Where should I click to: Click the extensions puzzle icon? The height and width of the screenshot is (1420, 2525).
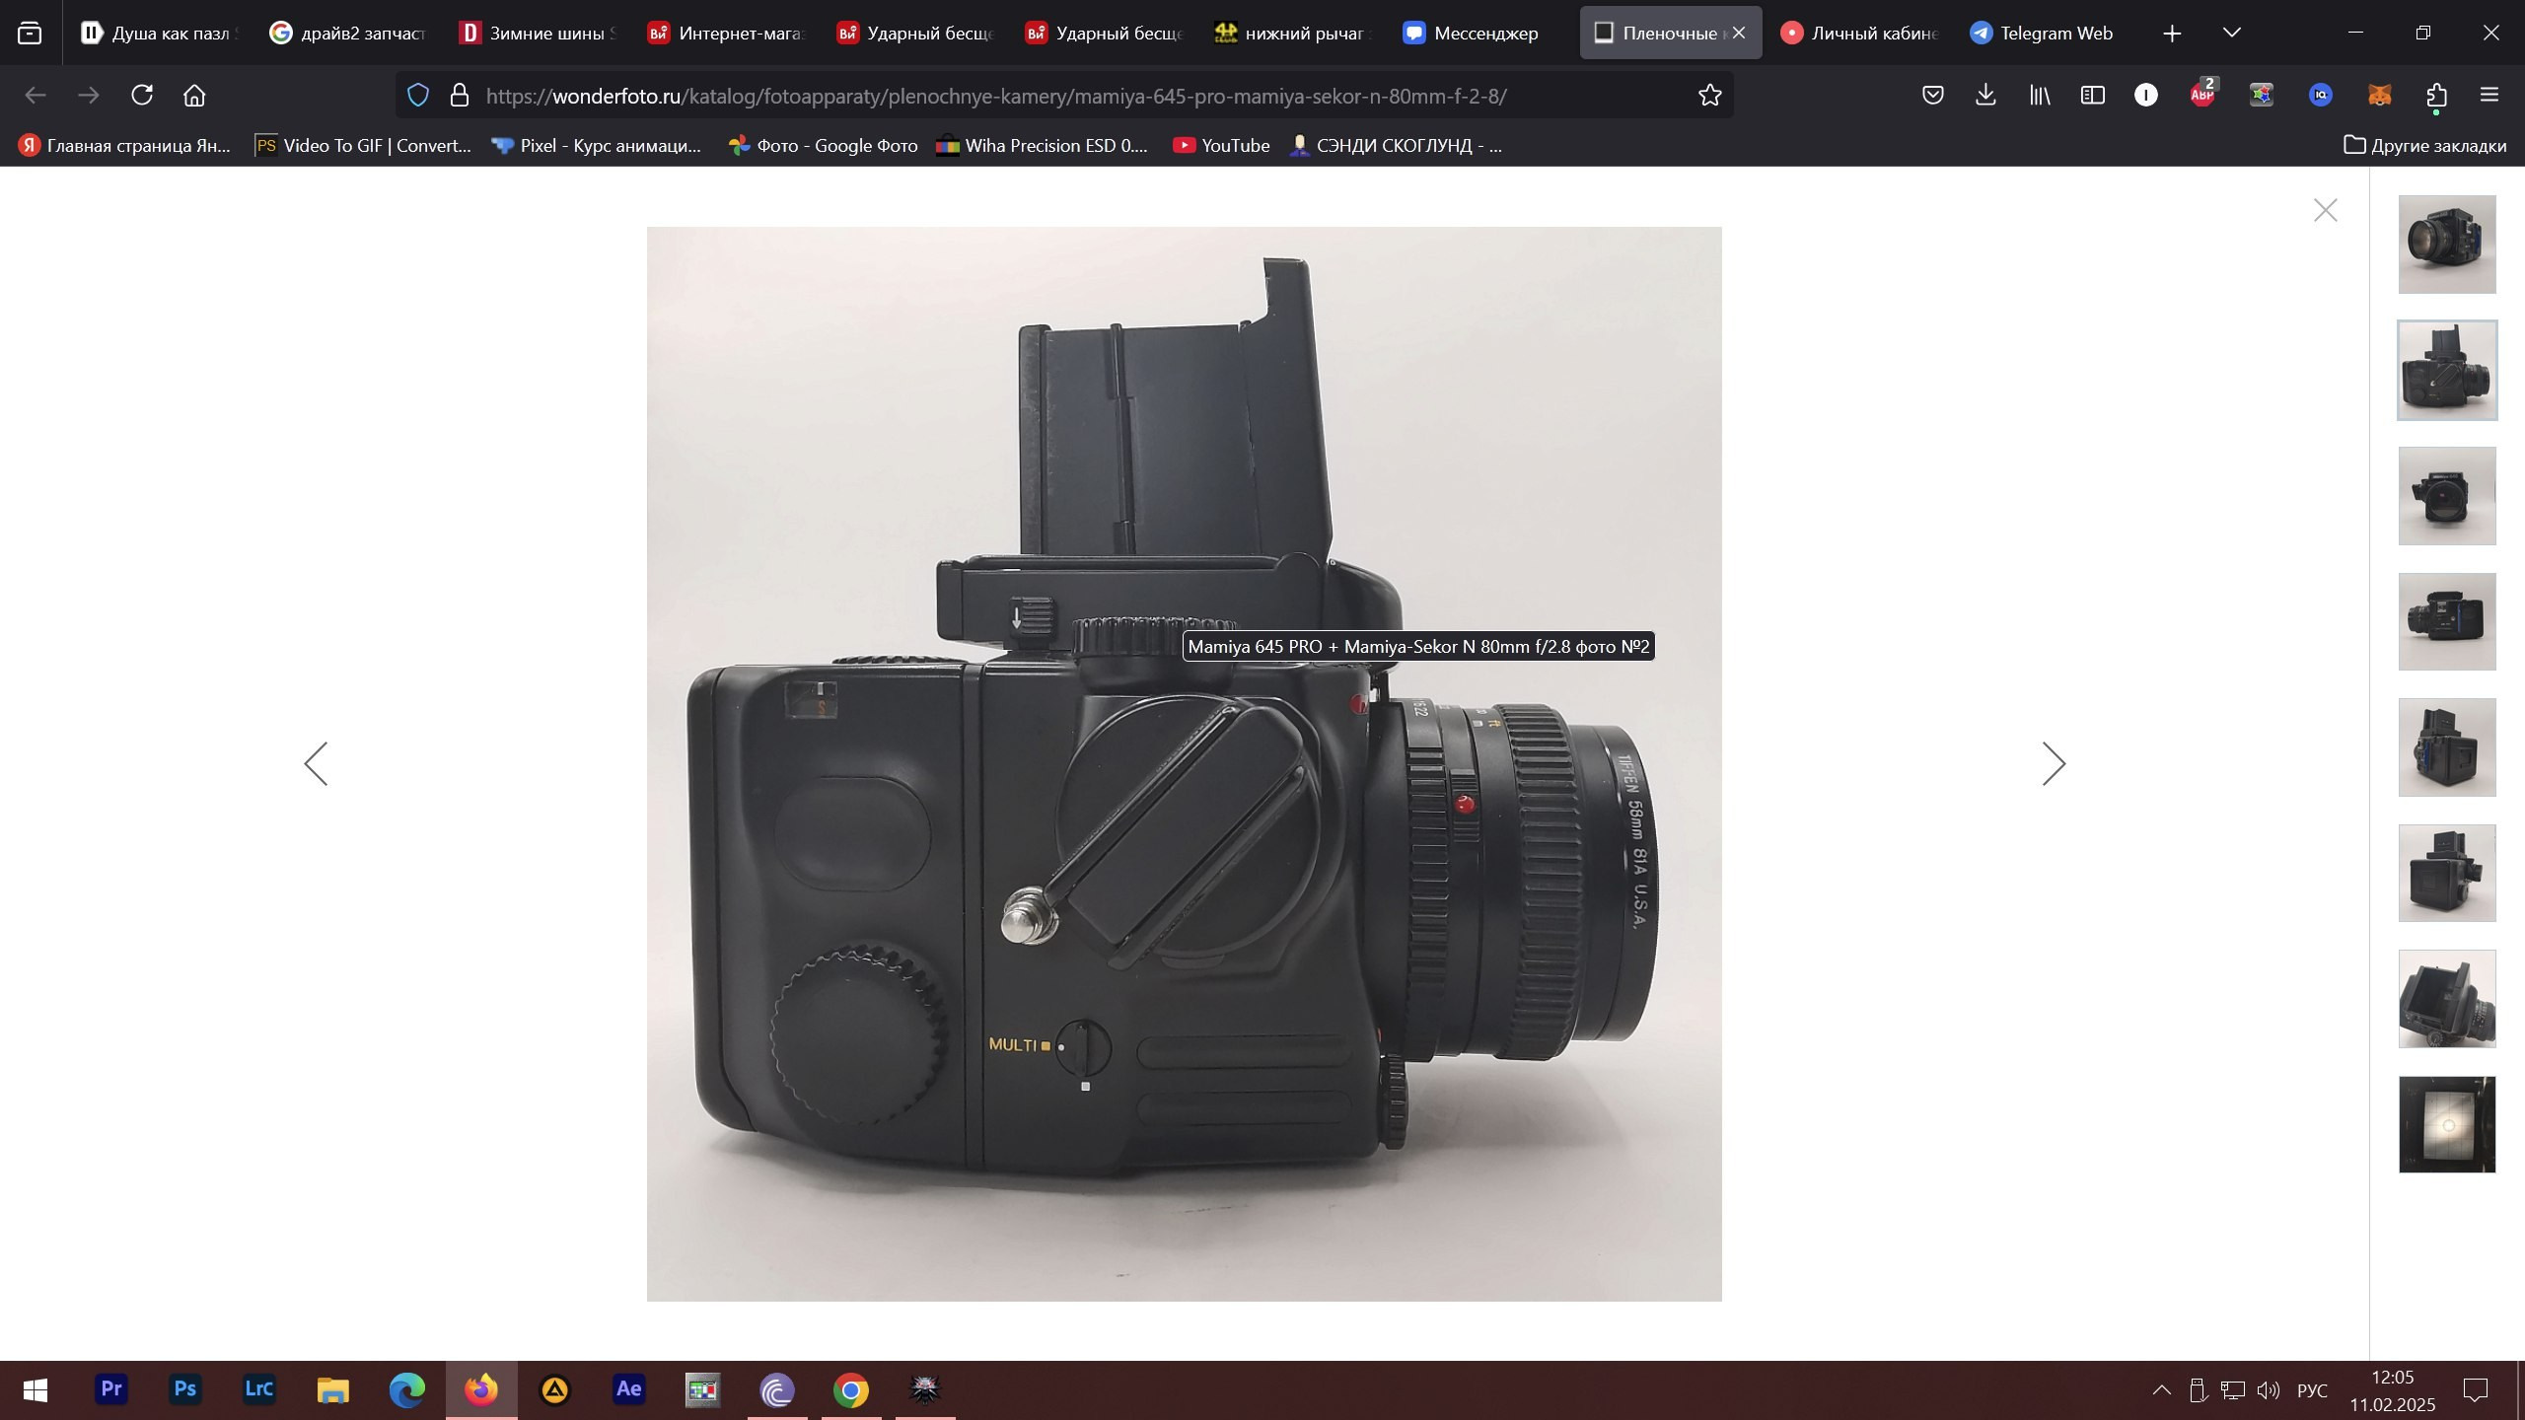point(2434,95)
